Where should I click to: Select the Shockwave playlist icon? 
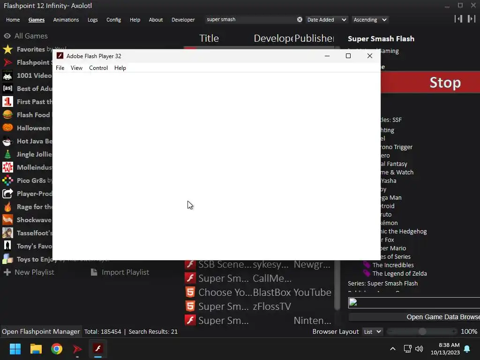(7, 220)
